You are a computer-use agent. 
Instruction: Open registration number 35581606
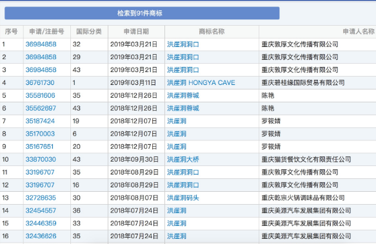point(40,95)
